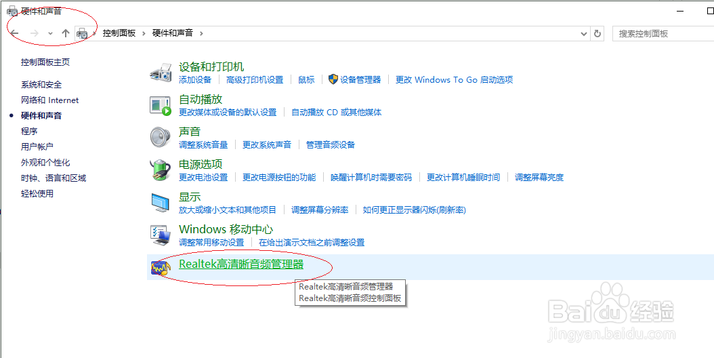Open 程序 in sidebar
Image resolution: width=714 pixels, height=358 pixels.
point(29,132)
